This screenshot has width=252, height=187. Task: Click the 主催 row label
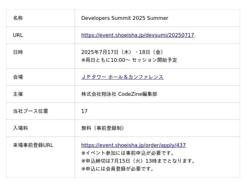click(18, 94)
